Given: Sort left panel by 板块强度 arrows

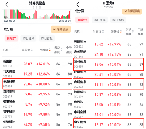Looking at the screenshot, I should click(61, 50).
